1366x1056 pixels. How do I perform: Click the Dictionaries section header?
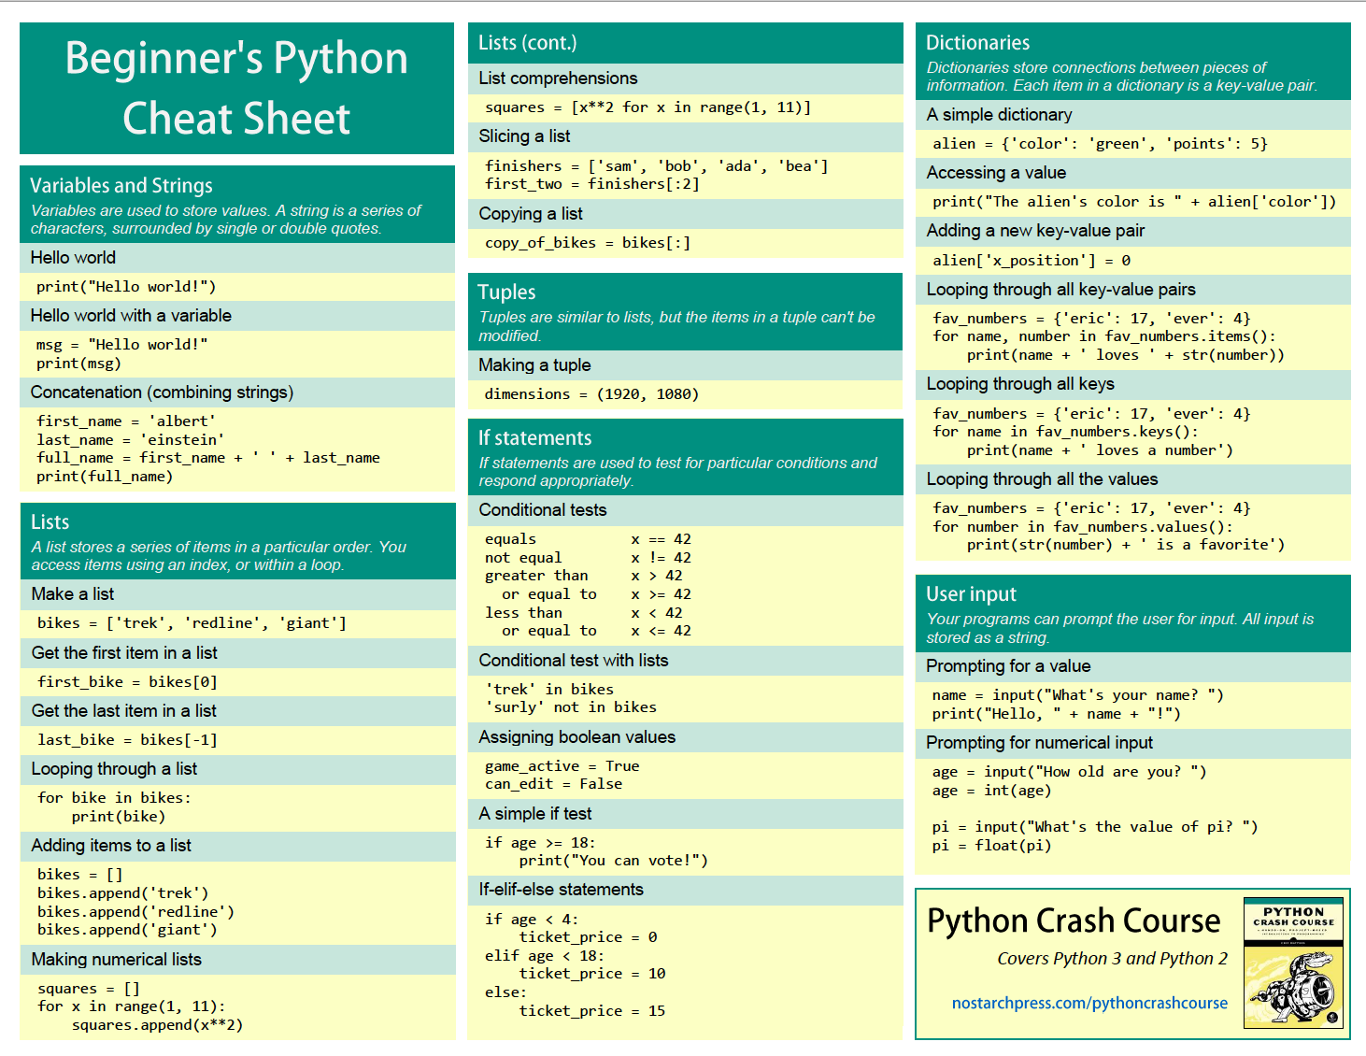pyautogui.click(x=977, y=42)
